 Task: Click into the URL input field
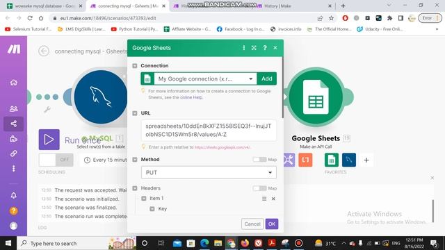tap(209, 131)
